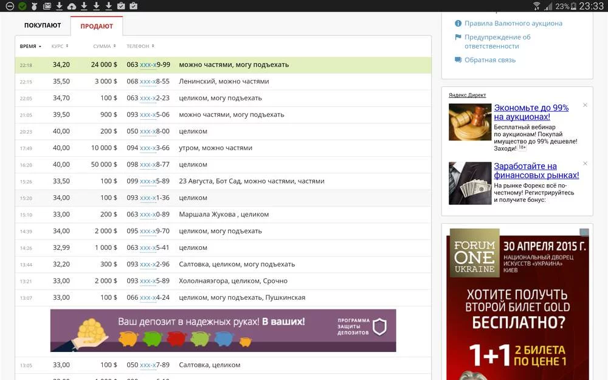Switch to the ПОКУПАЮТ tab

(43, 25)
